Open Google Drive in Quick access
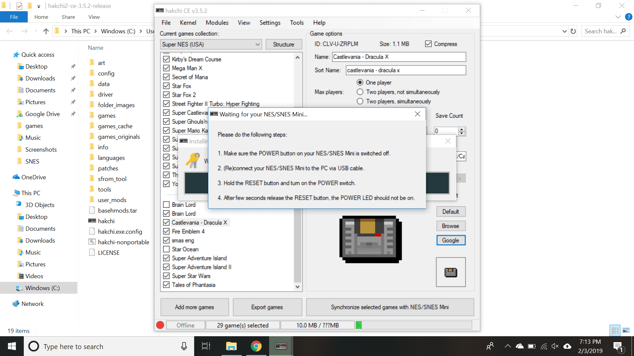 tap(42, 114)
